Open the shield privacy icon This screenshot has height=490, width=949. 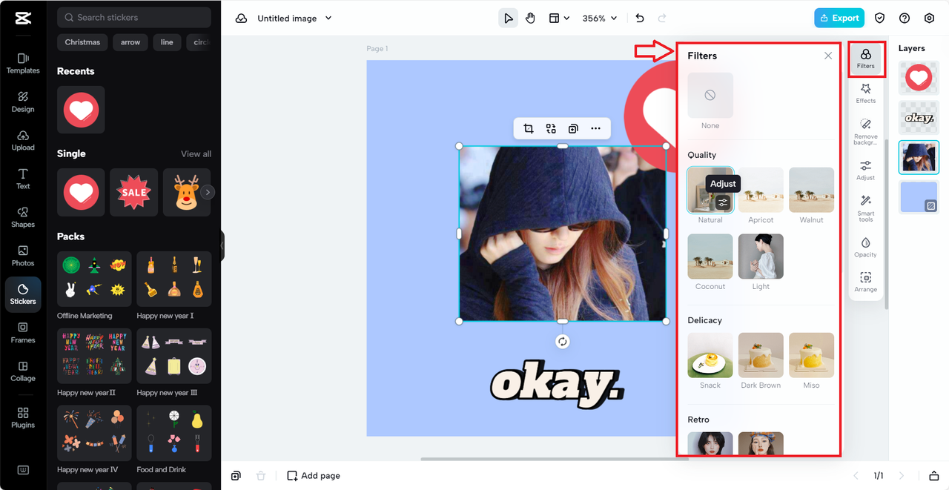point(880,19)
